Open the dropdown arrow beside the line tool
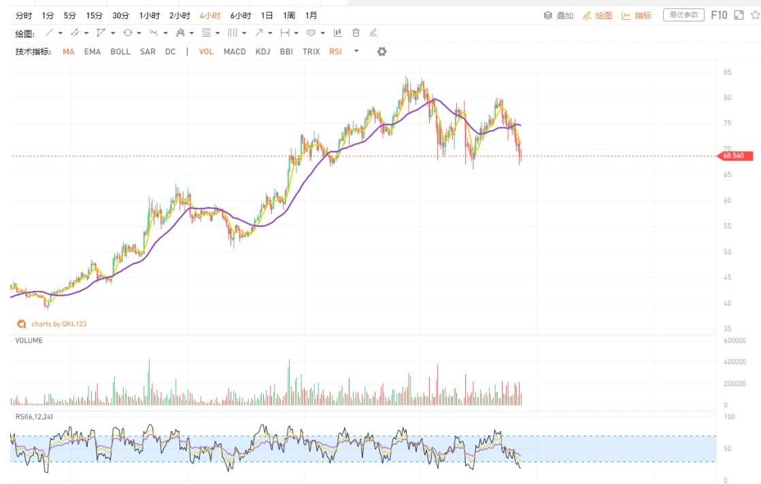761x484 pixels. tap(61, 33)
